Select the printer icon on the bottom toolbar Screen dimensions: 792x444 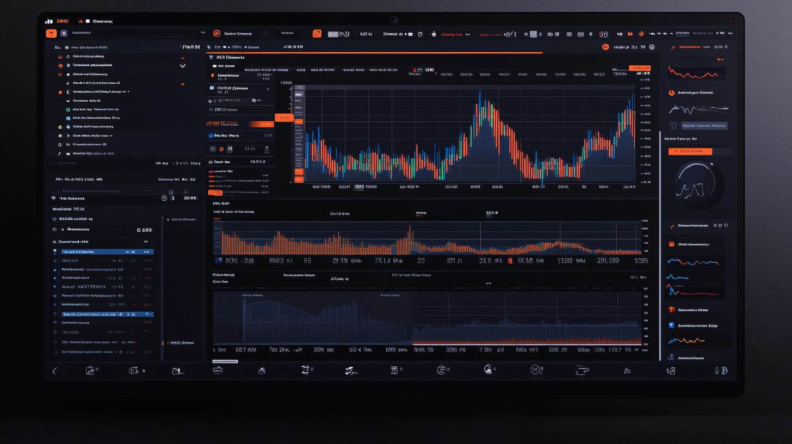click(583, 370)
